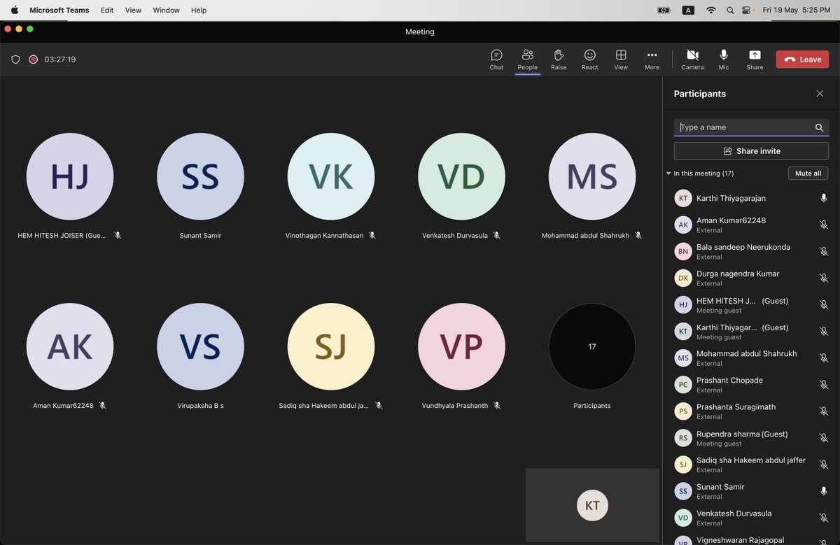The height and width of the screenshot is (545, 840).
Task: Open macOS Control Center
Action: pos(748,10)
